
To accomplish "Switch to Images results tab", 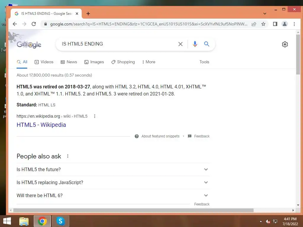I will click(94, 62).
